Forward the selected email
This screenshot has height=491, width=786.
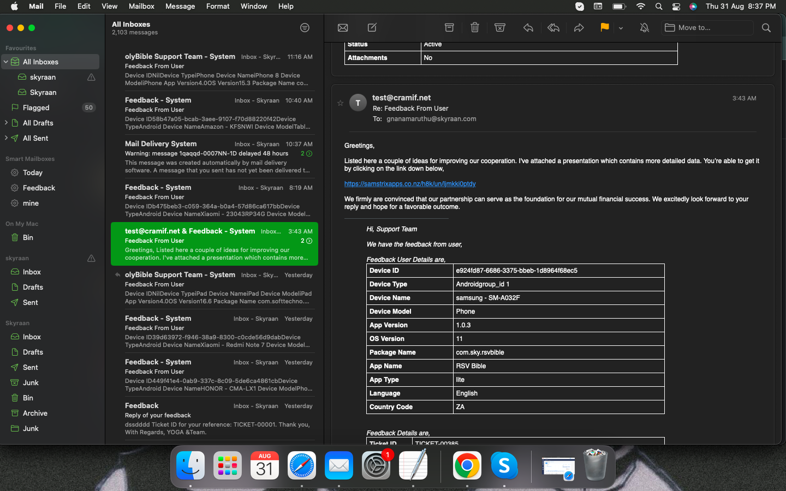click(579, 27)
